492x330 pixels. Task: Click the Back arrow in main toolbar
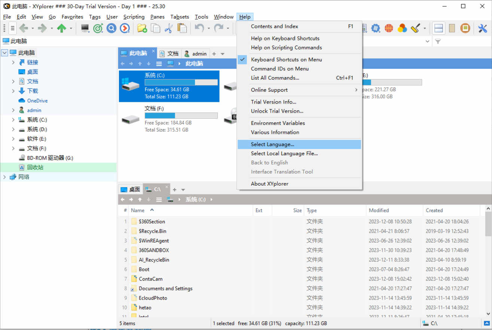[24, 28]
